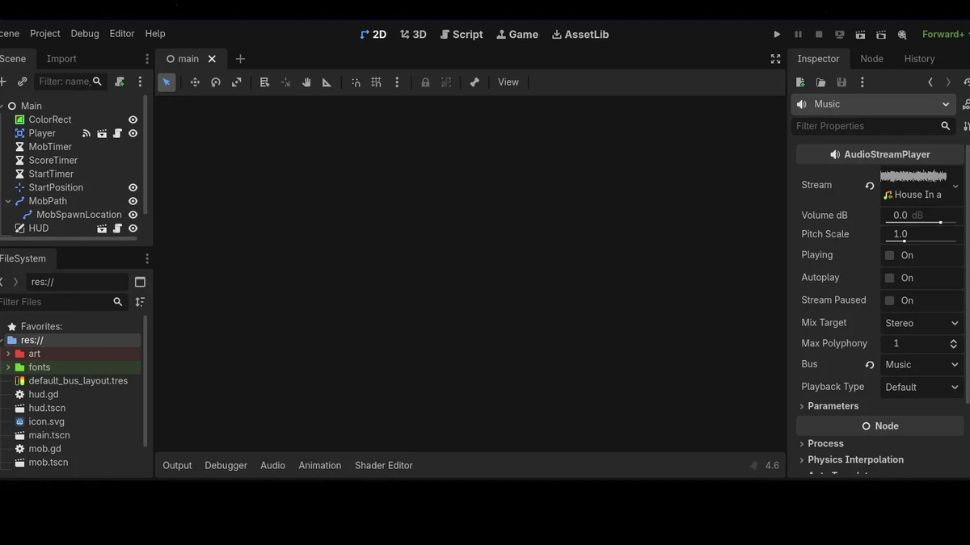Open the Debug menu
The width and height of the screenshot is (970, 545).
pyautogui.click(x=85, y=34)
